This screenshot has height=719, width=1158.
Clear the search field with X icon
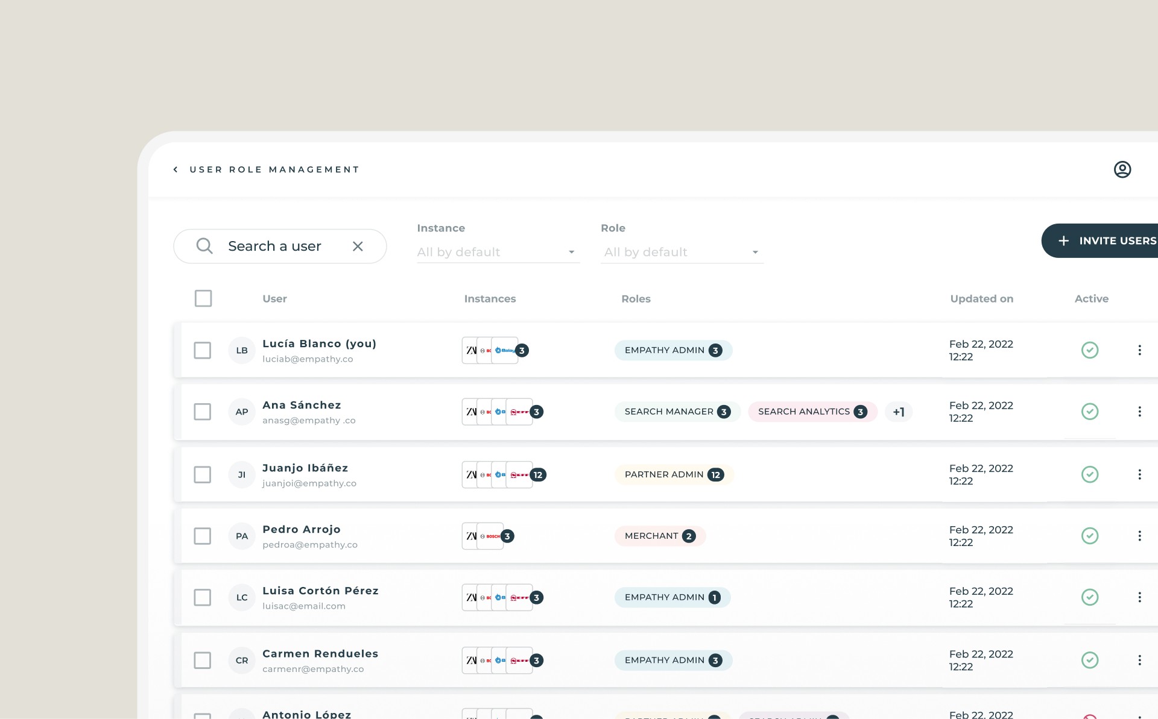pos(358,246)
